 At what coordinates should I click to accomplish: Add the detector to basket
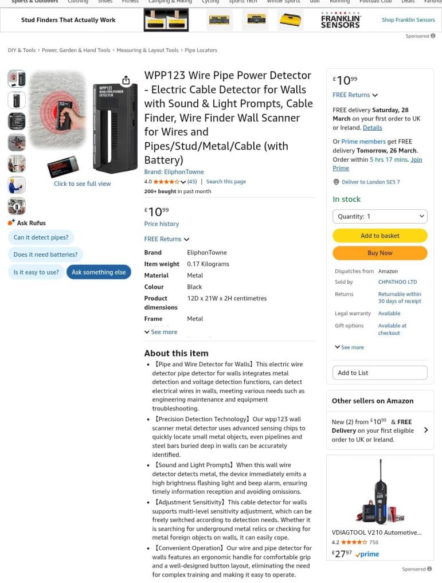(380, 236)
